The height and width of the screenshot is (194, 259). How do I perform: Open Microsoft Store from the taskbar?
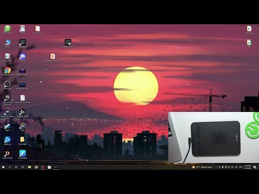click(x=49, y=167)
